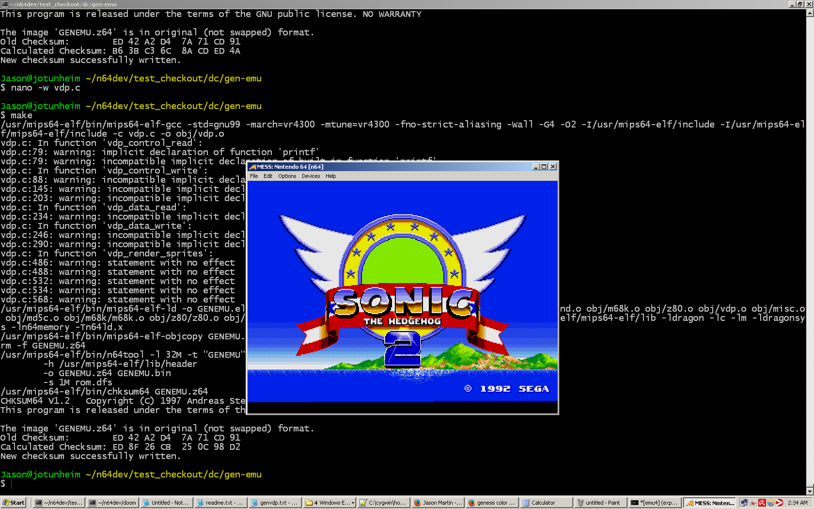Switch to genesis color Firefox taskbar button
814x509 pixels.
pyautogui.click(x=492, y=503)
